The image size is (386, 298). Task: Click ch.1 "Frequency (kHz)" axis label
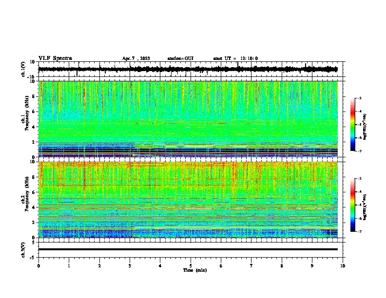coord(27,113)
